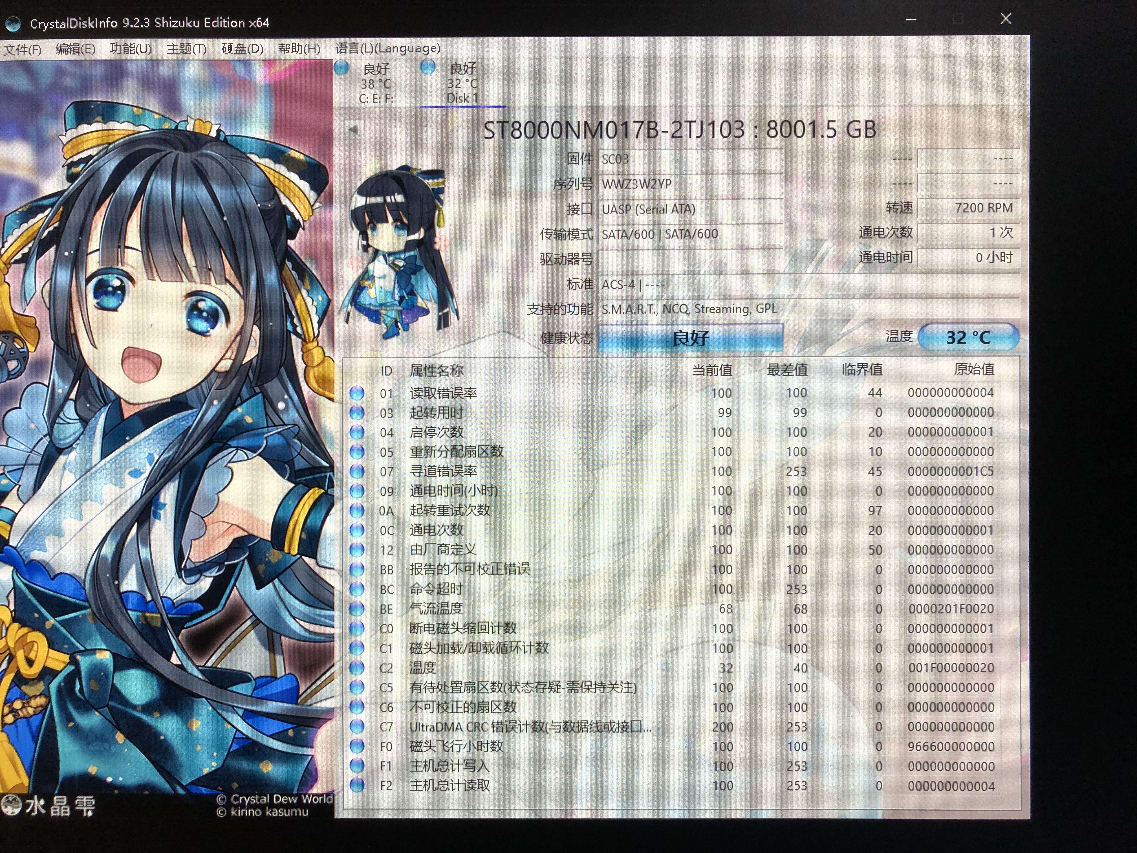
Task: Click the S.M.A.R.T., NCQ, Streaming, GPL features field
Action: tap(809, 309)
